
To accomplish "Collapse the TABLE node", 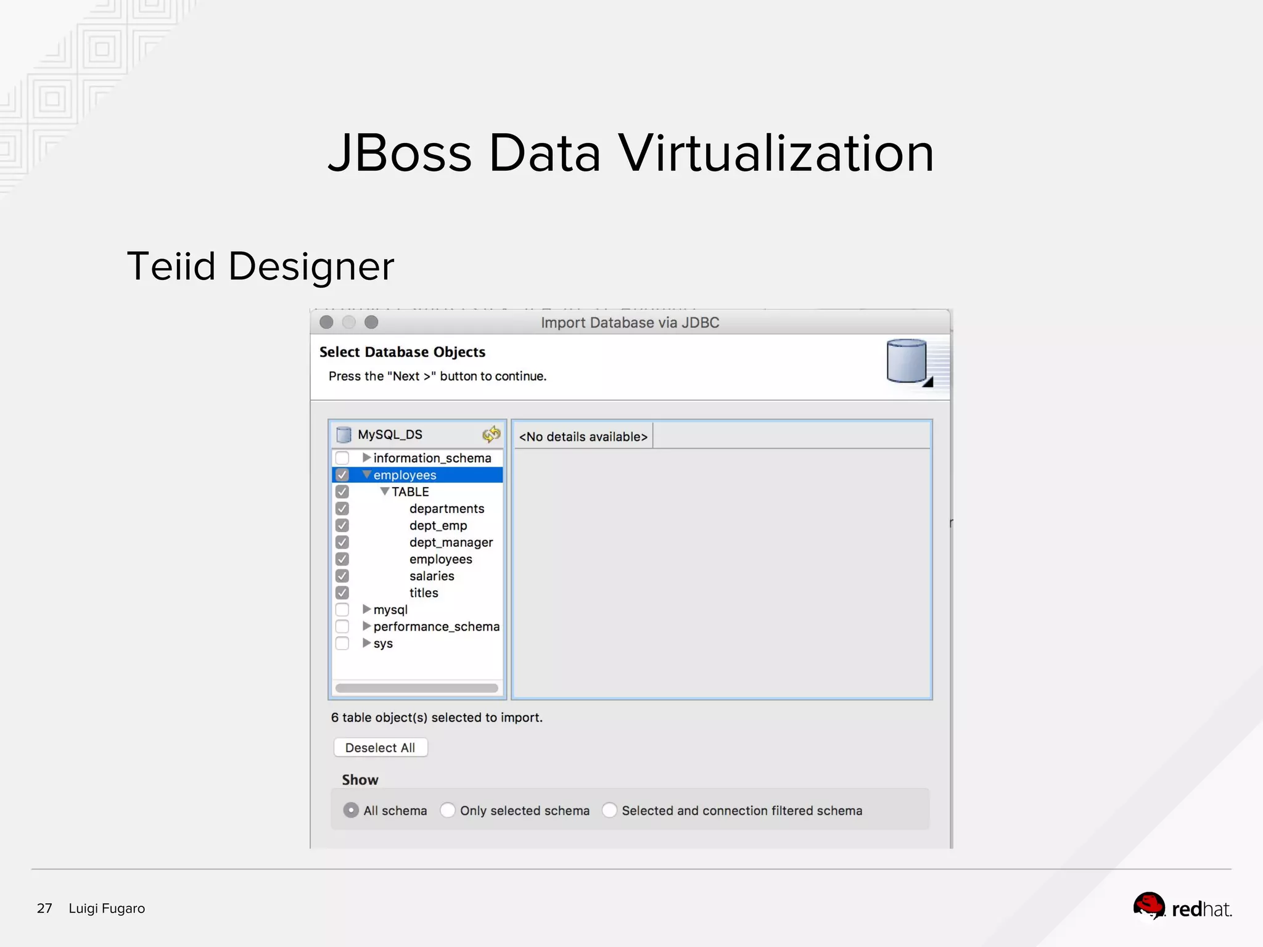I will point(385,491).
